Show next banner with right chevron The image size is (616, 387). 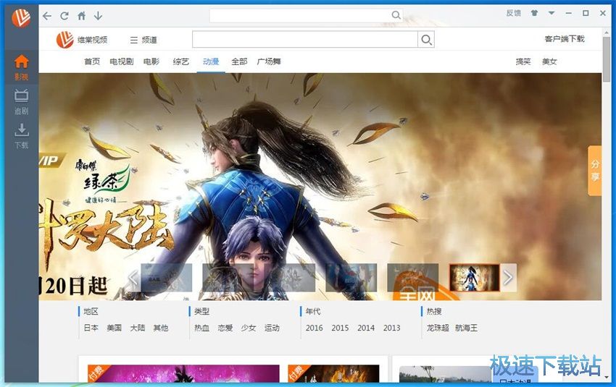[x=508, y=278]
